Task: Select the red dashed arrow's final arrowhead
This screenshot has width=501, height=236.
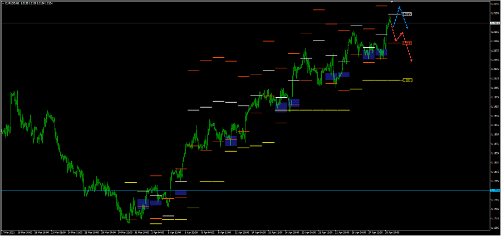Action: [x=411, y=60]
